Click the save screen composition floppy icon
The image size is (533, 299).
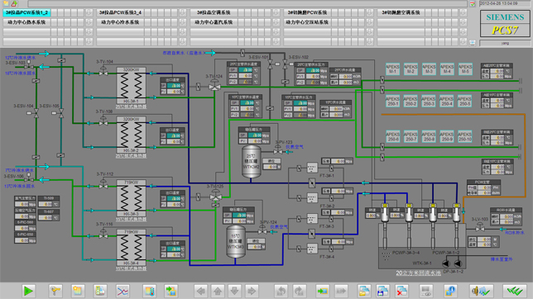tap(382, 291)
